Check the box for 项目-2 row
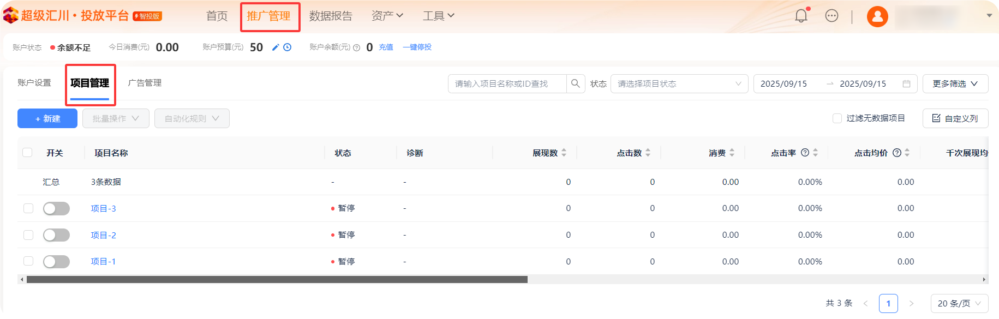This screenshot has width=999, height=319. (28, 235)
